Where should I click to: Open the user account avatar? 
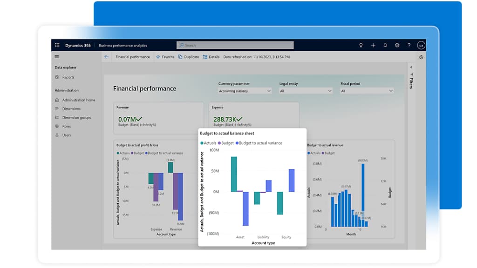(x=421, y=46)
